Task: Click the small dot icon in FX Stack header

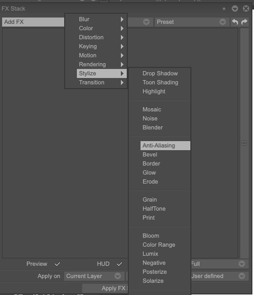Action: pos(224,8)
